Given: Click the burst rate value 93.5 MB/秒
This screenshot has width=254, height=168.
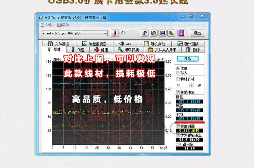Looking at the screenshot, I should pos(189,140).
